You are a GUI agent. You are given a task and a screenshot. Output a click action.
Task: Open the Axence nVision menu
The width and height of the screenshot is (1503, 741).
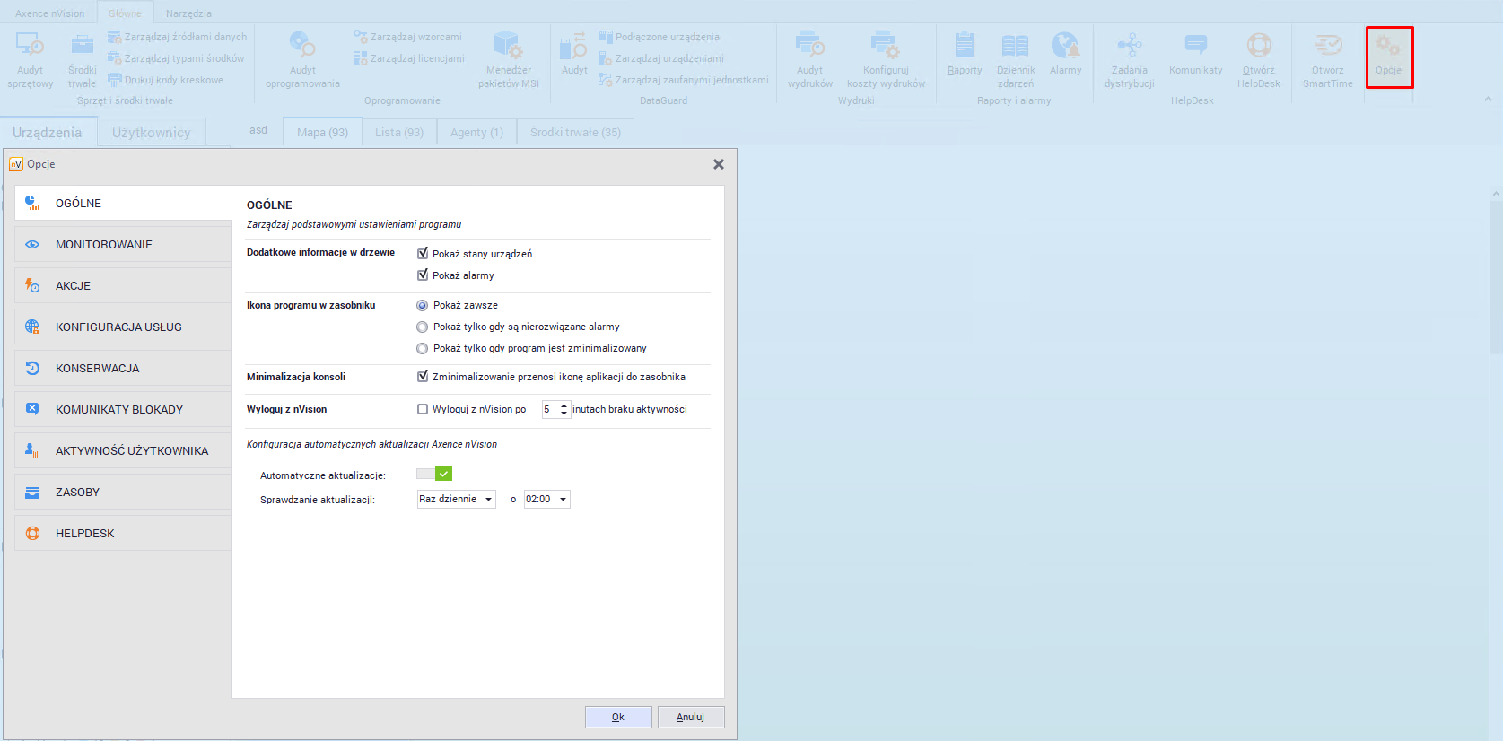pos(49,13)
